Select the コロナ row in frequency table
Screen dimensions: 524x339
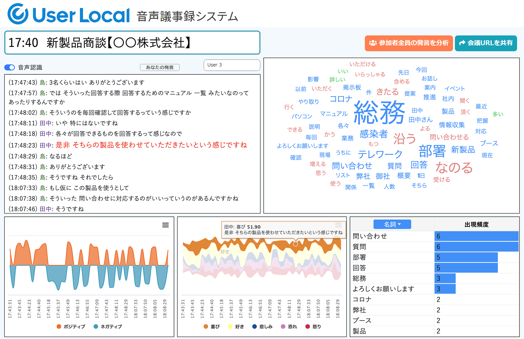pos(435,300)
